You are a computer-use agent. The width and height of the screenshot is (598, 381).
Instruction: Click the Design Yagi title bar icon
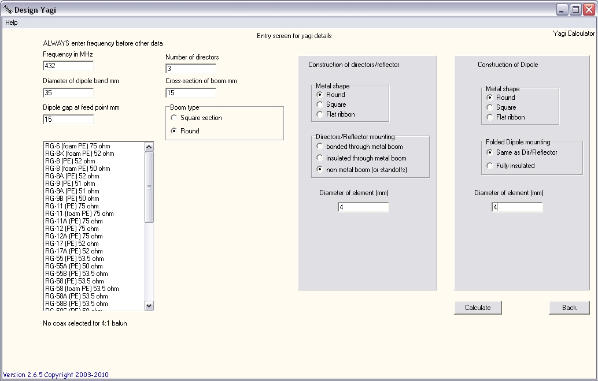(x=8, y=9)
